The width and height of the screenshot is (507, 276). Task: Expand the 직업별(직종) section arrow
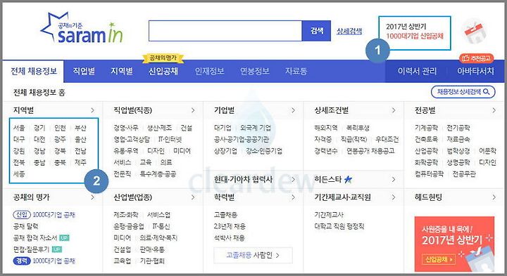[x=193, y=110]
